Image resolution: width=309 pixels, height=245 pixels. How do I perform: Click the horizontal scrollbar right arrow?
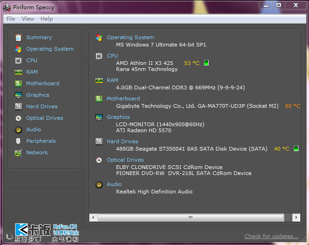296,218
